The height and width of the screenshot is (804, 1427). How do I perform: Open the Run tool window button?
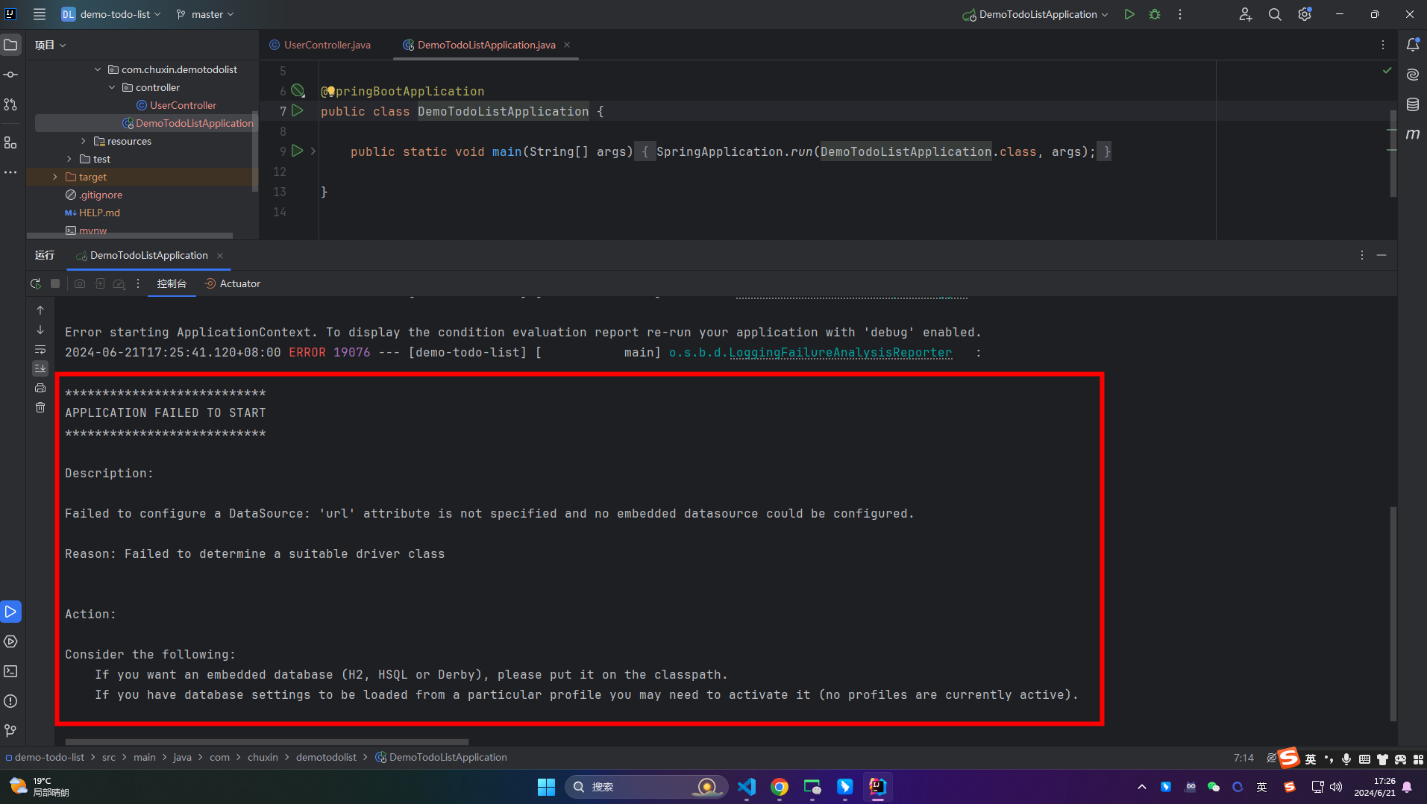[10, 612]
